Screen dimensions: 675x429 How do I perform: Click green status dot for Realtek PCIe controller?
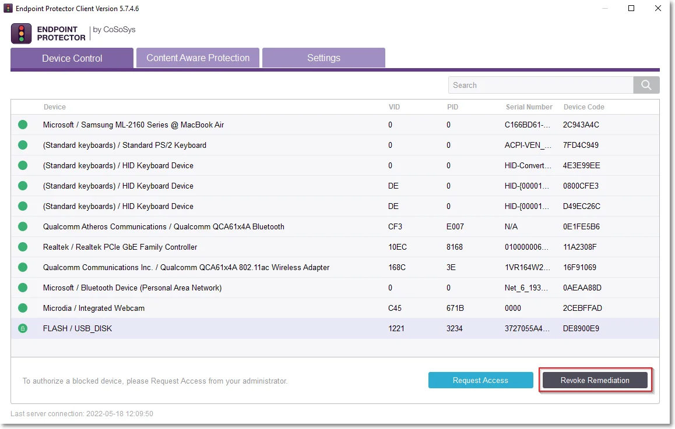(23, 247)
